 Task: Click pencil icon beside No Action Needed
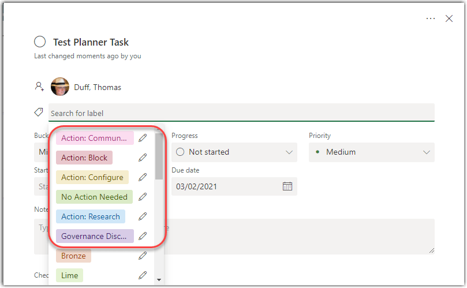point(143,197)
